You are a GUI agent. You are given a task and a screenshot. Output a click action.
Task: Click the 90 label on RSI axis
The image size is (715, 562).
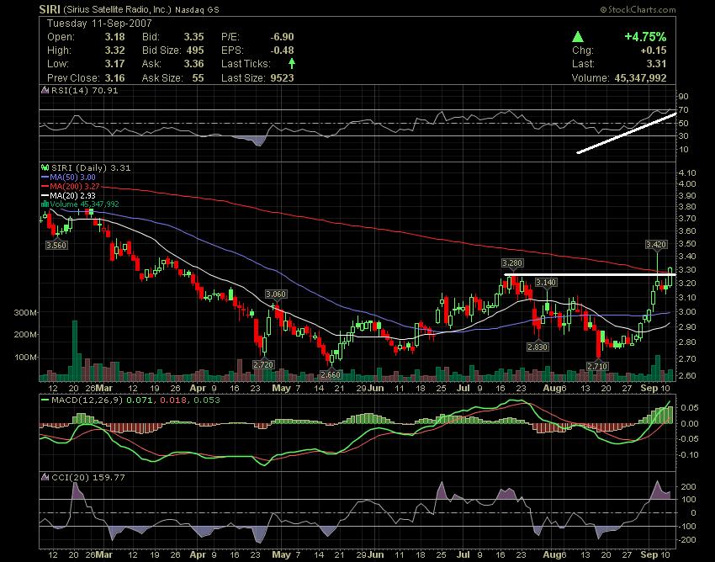683,96
